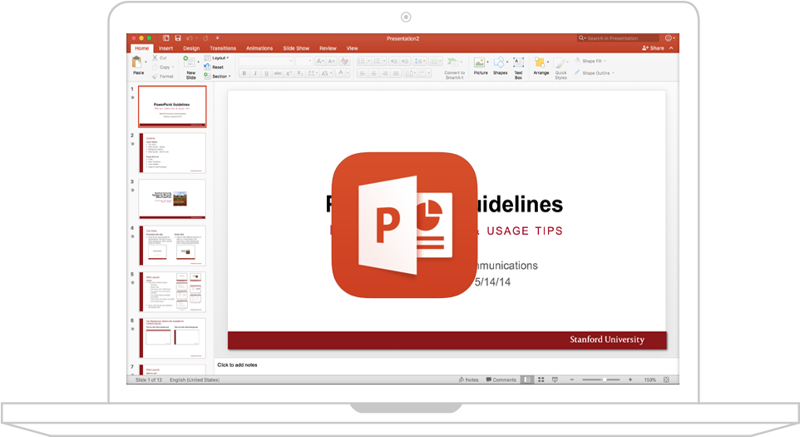Click the Save icon in title bar
This screenshot has height=437, width=800.
pyautogui.click(x=178, y=38)
